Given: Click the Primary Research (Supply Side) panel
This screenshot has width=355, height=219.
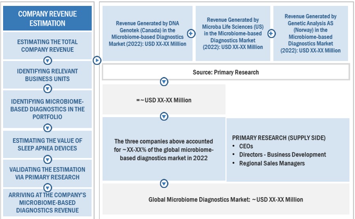Looking at the screenshot, I should [288, 150].
